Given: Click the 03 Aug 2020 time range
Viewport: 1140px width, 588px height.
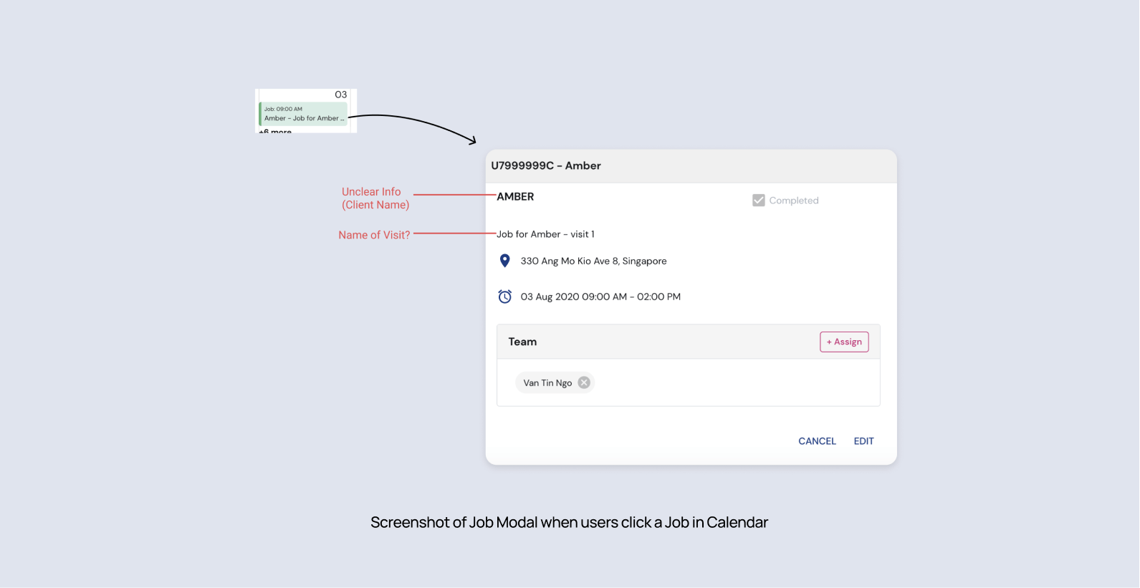Looking at the screenshot, I should (x=600, y=297).
